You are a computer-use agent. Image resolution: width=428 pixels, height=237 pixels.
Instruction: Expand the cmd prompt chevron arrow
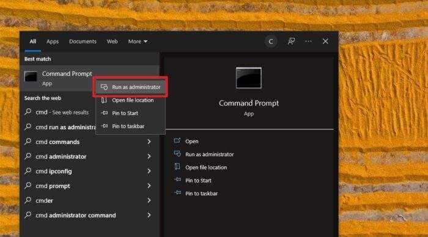coord(149,186)
